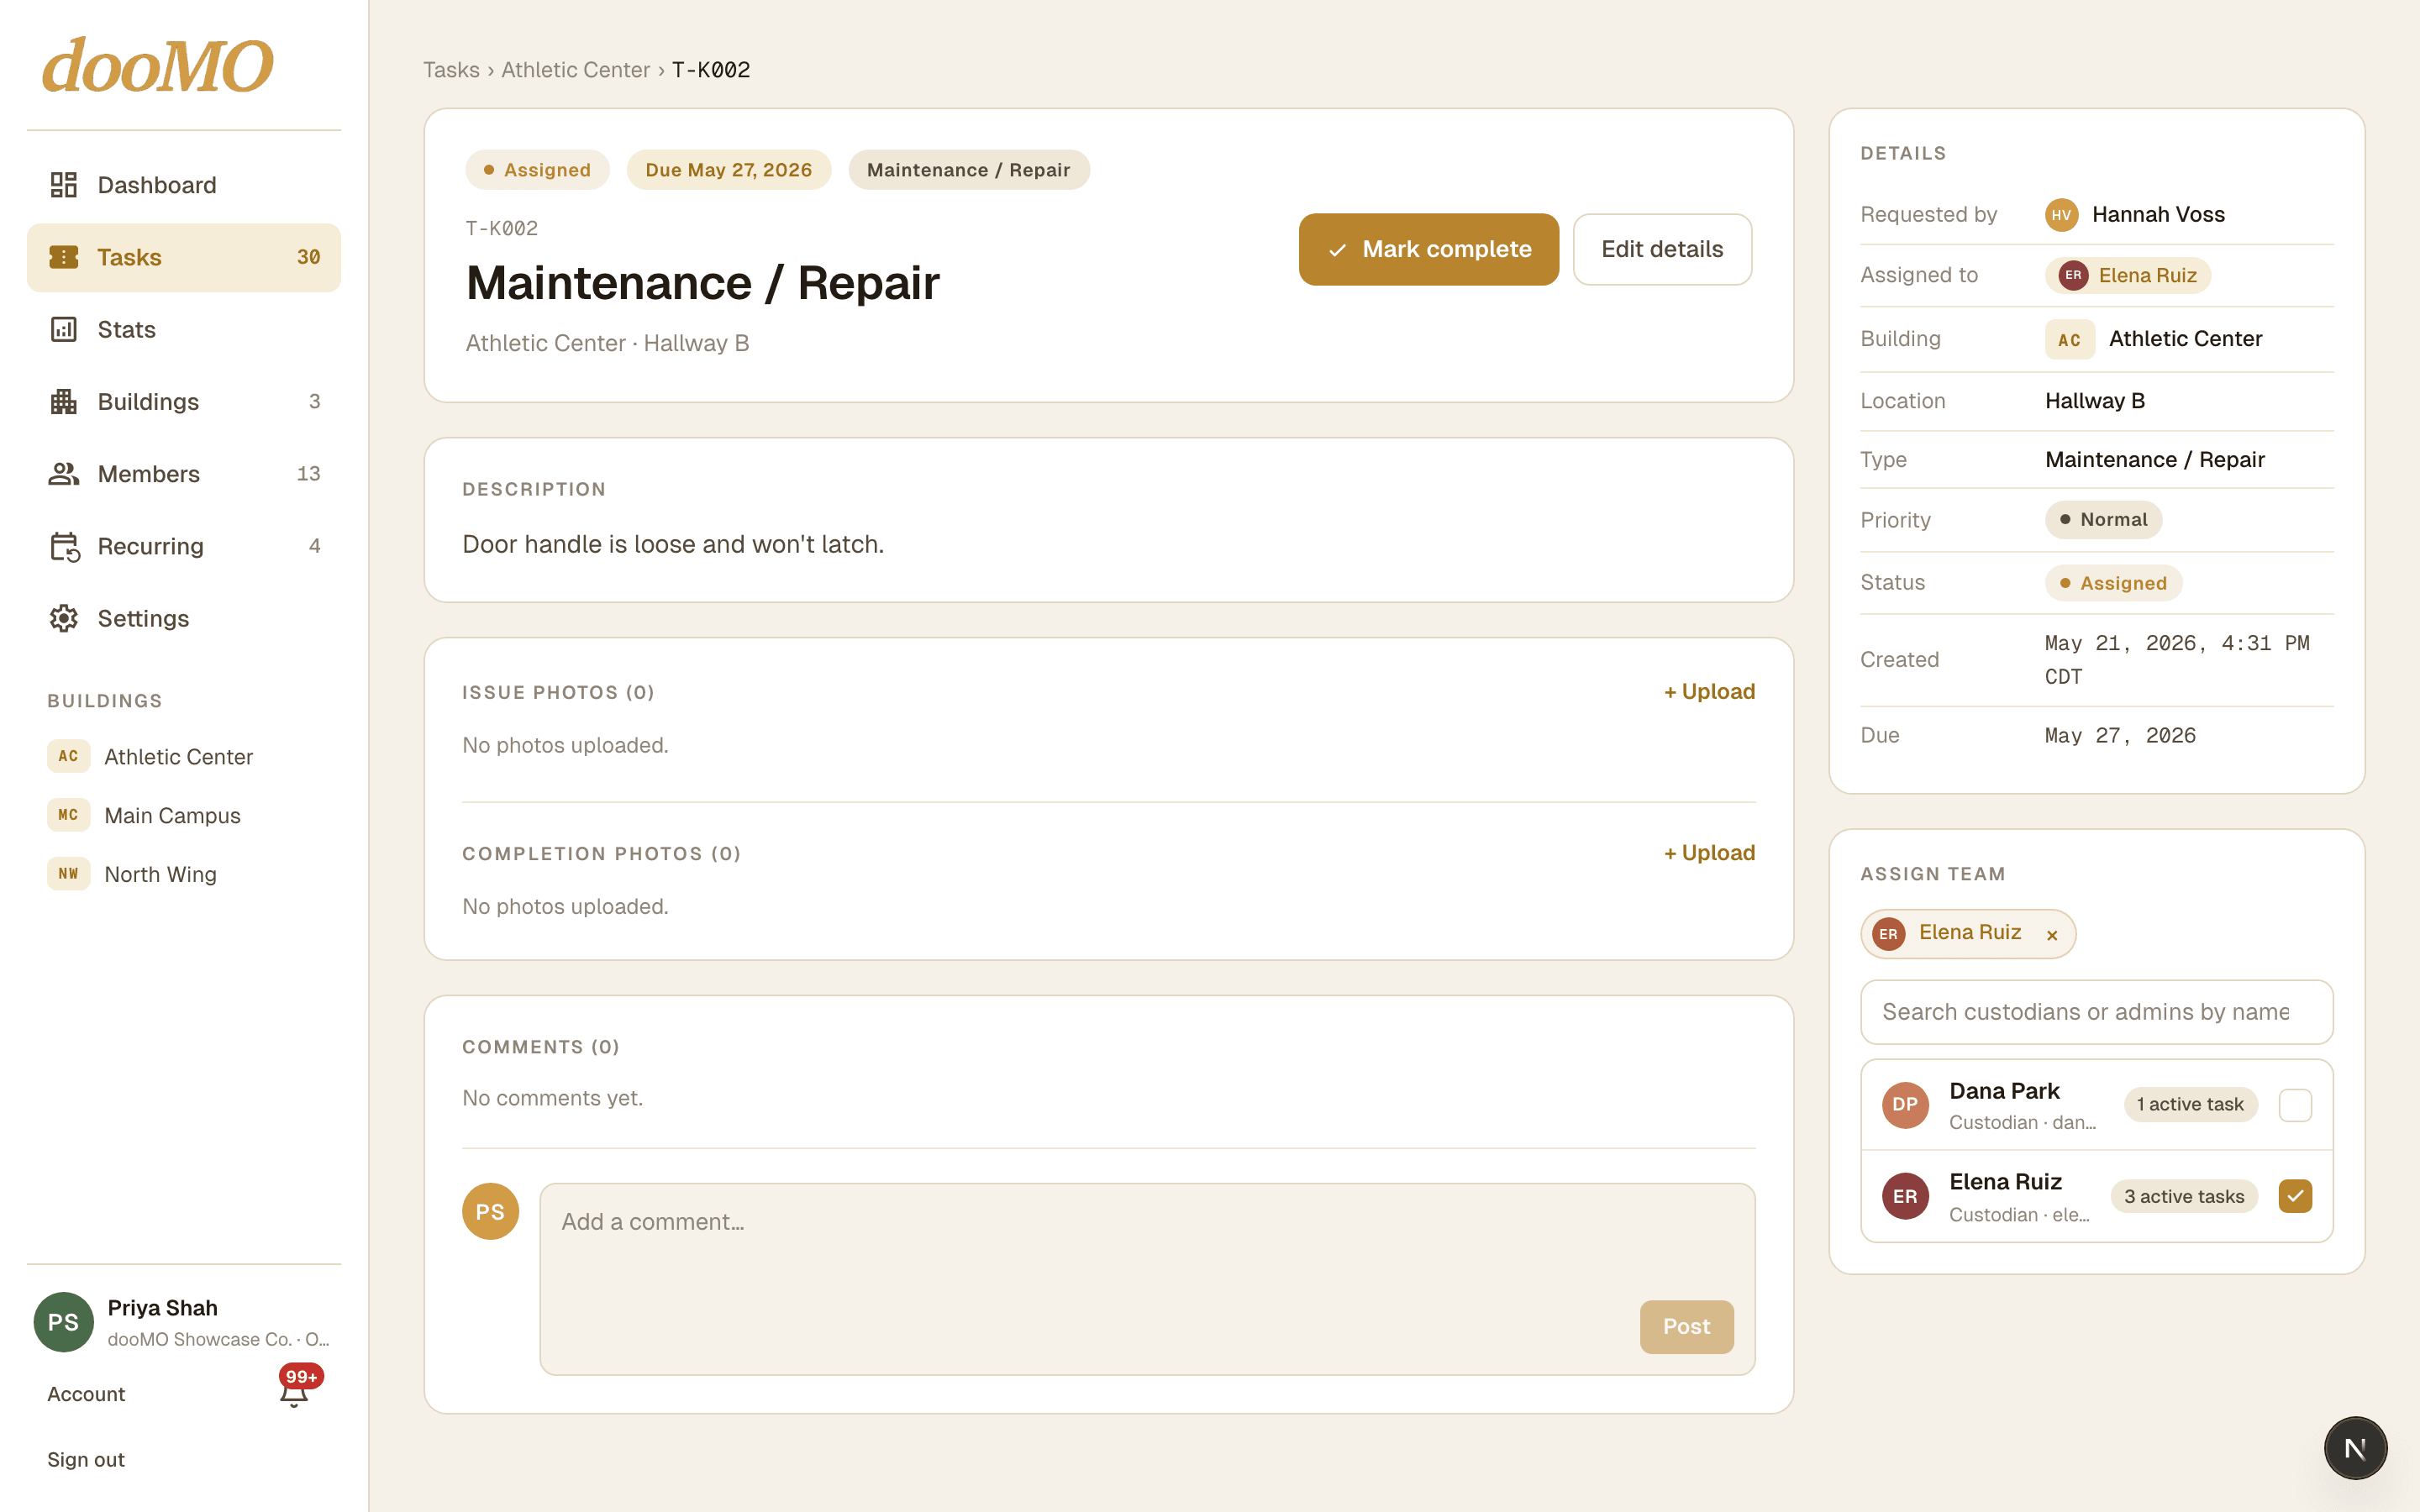The width and height of the screenshot is (2420, 1512).
Task: Open notifications bell with 99+ badge
Action: 294,1390
